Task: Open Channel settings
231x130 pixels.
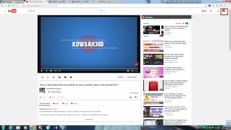Action: click(54, 92)
